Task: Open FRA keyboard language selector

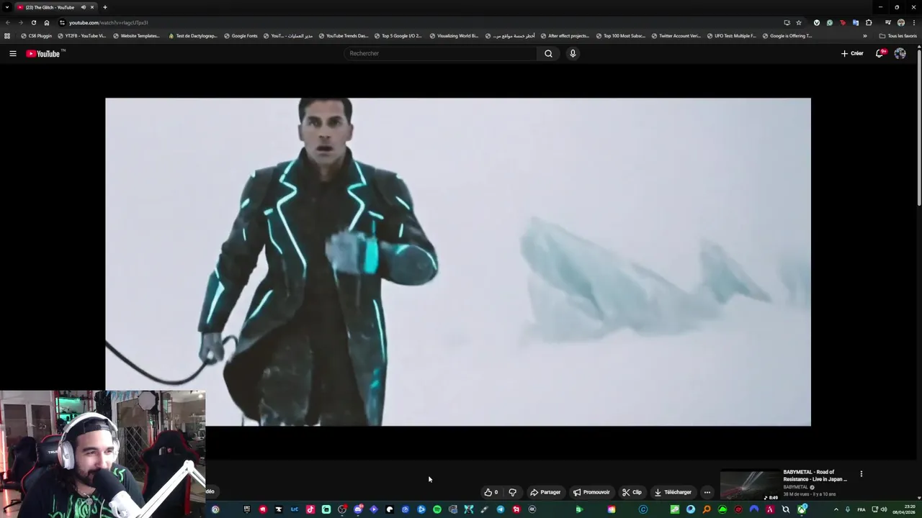Action: 861,509
